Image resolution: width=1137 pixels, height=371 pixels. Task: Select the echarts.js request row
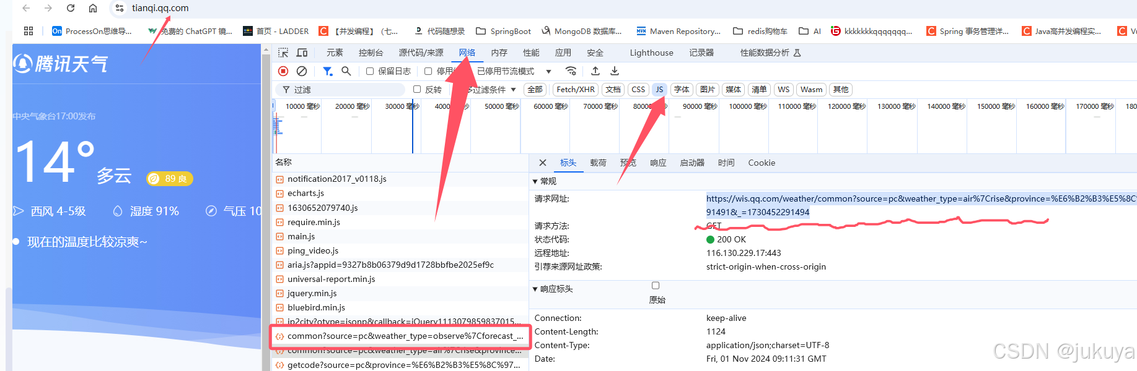[401, 193]
